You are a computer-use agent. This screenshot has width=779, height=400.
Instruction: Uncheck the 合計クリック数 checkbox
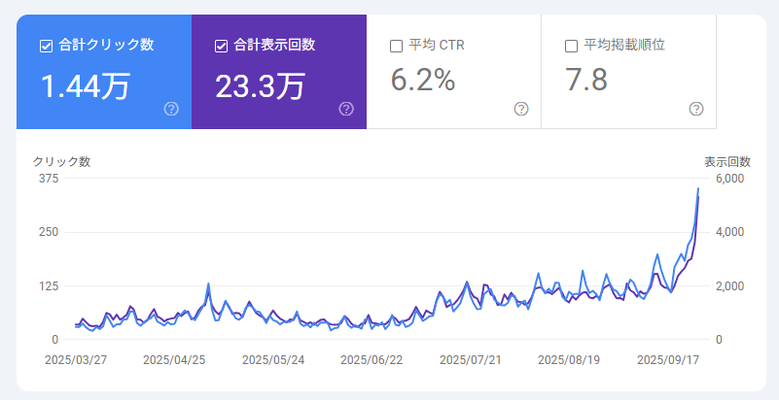tap(47, 45)
